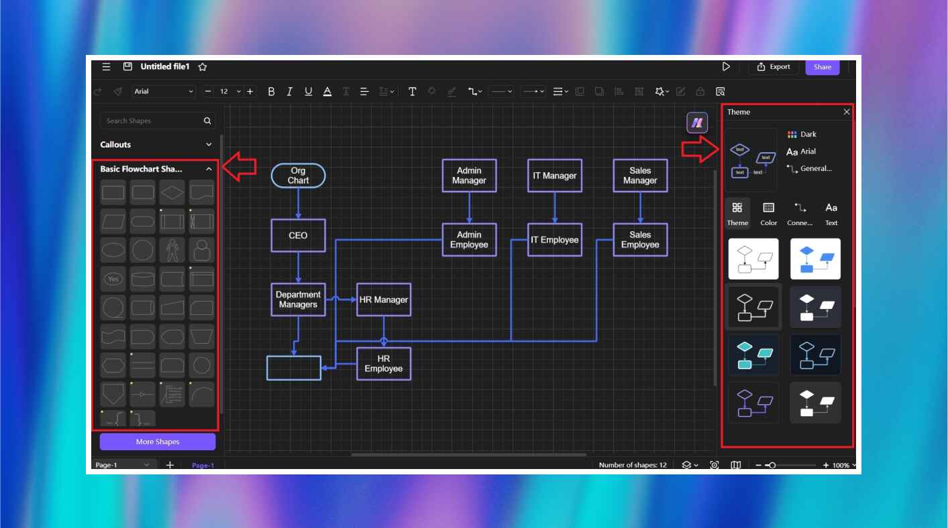This screenshot has width=948, height=528.
Task: Open the Page-1 selector dropdown
Action: pyautogui.click(x=123, y=465)
